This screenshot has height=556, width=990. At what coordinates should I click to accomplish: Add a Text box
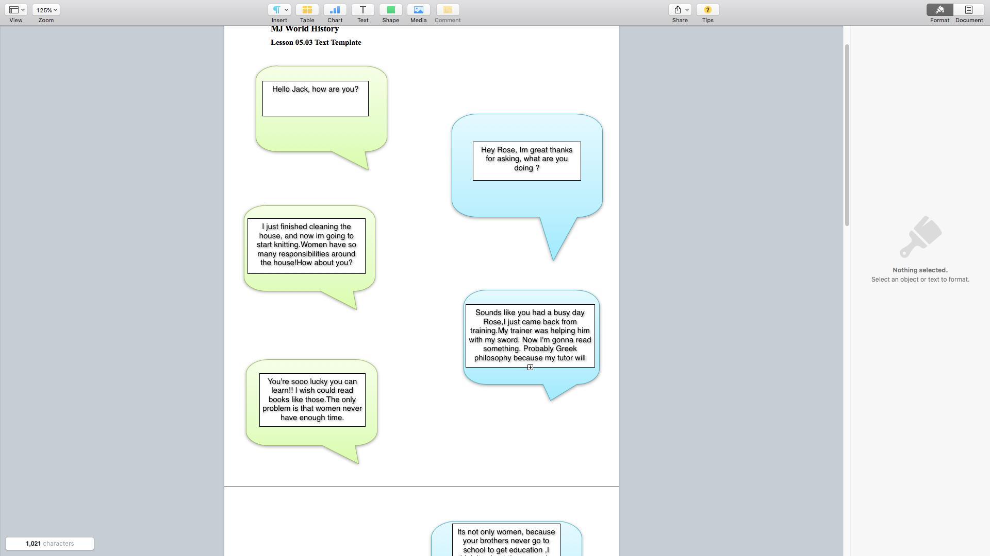[x=362, y=10]
